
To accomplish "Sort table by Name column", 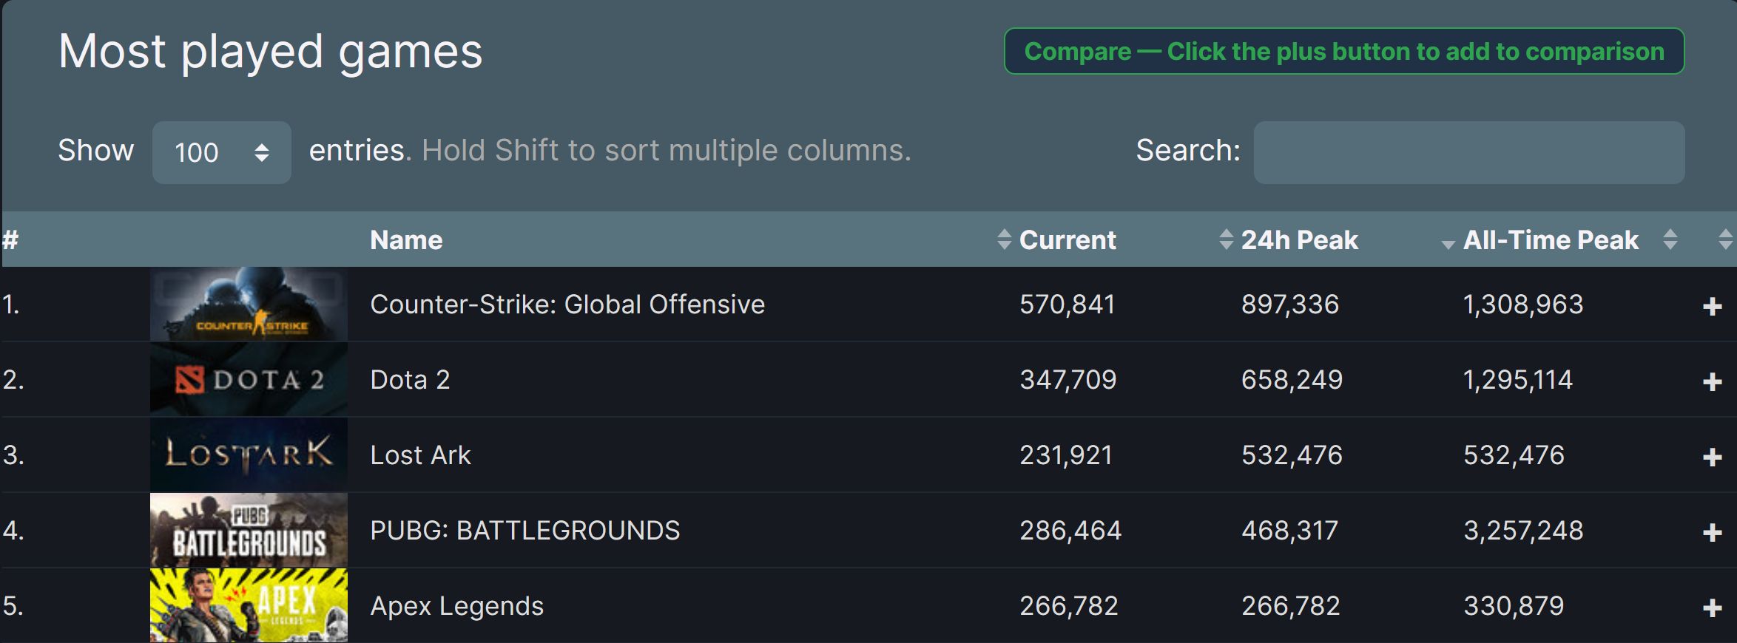I will (406, 239).
